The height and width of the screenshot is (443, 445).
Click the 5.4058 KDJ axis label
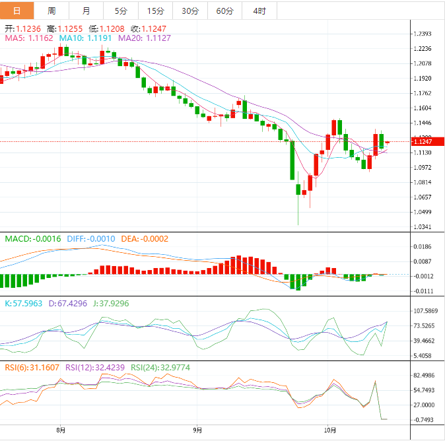click(423, 356)
